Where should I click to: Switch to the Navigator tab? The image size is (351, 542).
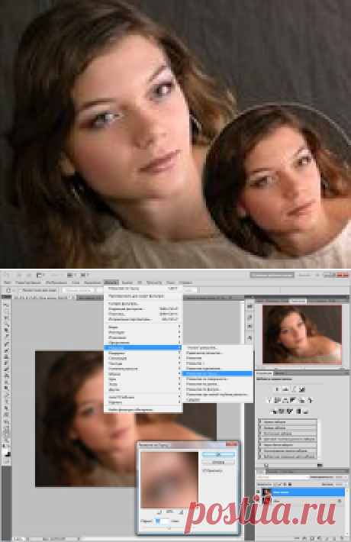tap(298, 301)
